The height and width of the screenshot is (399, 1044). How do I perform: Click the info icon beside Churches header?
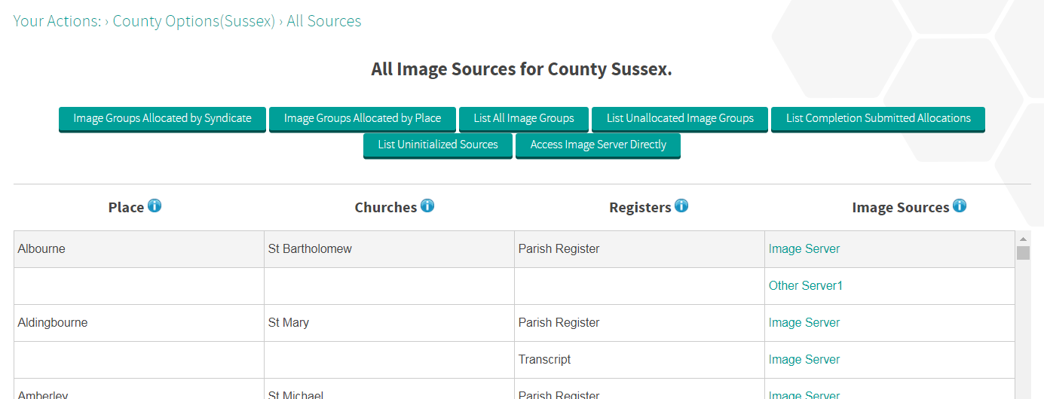pyautogui.click(x=427, y=206)
